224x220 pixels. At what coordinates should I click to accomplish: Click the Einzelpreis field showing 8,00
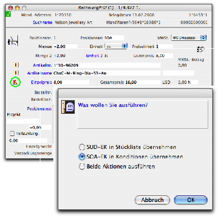click(71, 82)
